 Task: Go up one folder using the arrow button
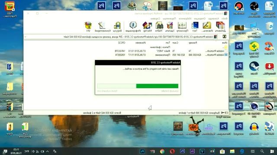coord(224,37)
